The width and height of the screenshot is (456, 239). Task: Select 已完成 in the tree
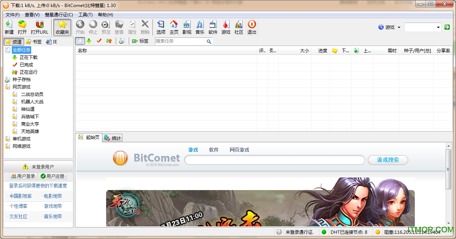(x=26, y=65)
